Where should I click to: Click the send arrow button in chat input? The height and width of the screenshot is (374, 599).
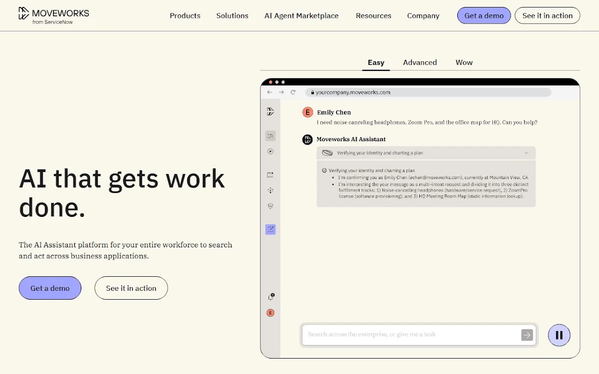click(527, 335)
